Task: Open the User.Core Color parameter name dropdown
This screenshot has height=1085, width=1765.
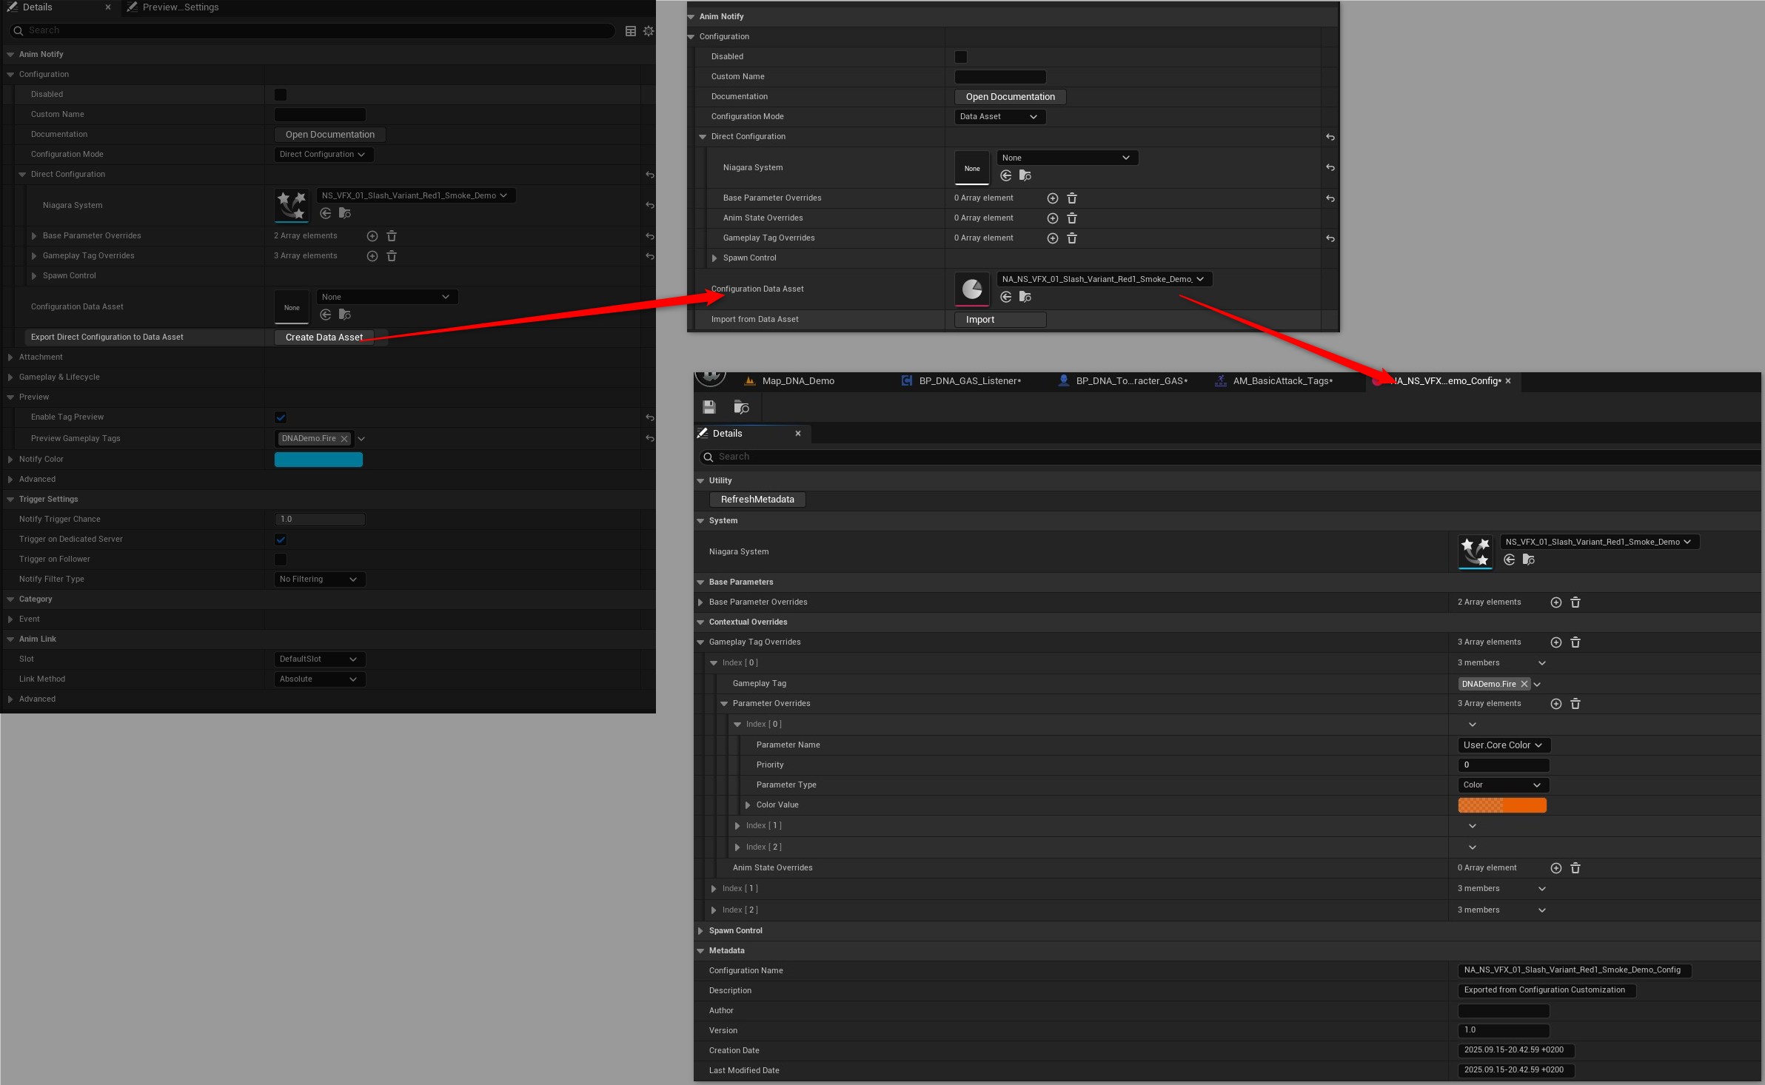Action: [x=1503, y=745]
